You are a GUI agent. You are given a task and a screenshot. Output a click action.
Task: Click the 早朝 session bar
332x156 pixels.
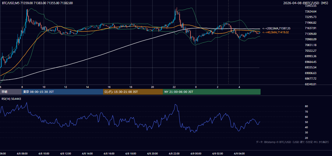[11, 92]
